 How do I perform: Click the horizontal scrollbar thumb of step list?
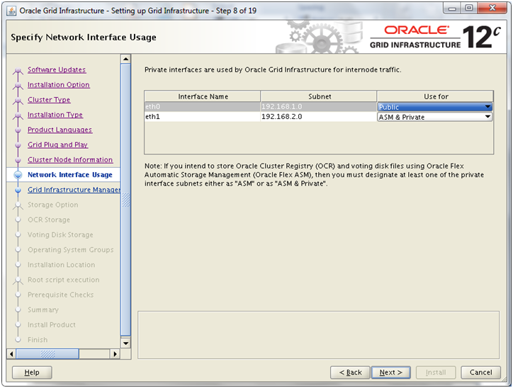click(47, 354)
